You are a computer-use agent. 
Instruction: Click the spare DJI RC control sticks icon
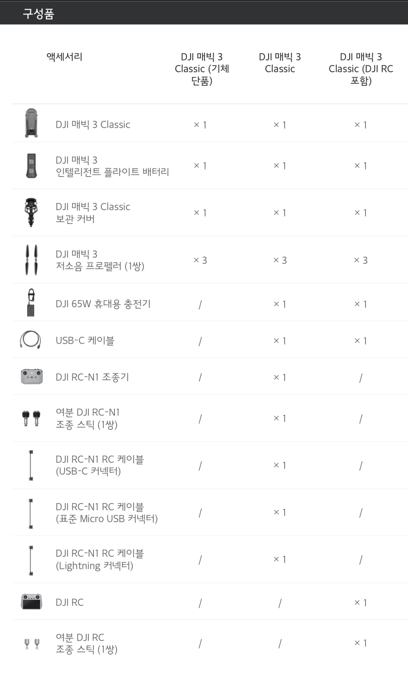coord(31,643)
